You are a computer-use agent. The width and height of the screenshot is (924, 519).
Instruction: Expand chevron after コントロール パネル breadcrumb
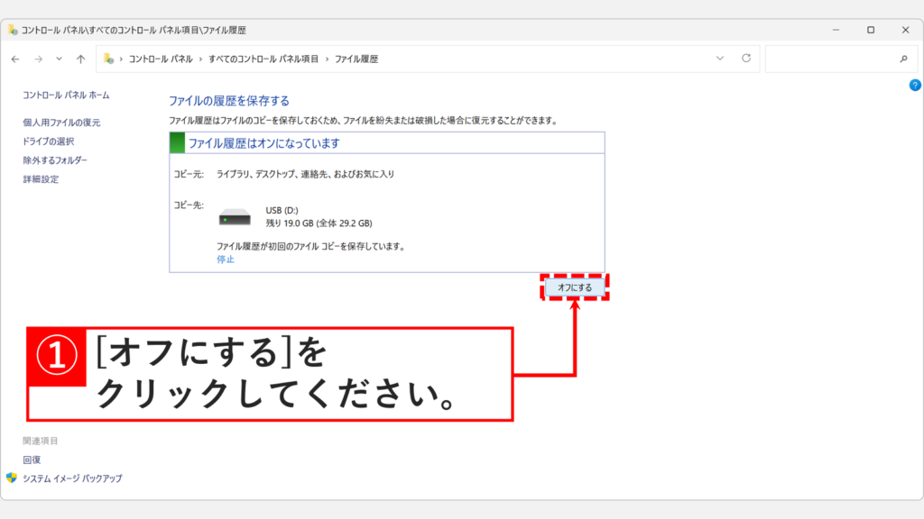tap(200, 59)
